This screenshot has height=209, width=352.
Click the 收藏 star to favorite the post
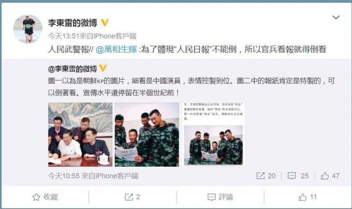tap(45, 197)
